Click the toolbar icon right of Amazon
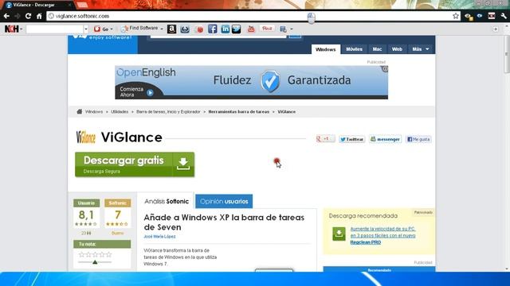The width and height of the screenshot is (510, 286). click(x=185, y=29)
